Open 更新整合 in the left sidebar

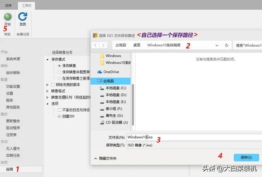(13, 121)
